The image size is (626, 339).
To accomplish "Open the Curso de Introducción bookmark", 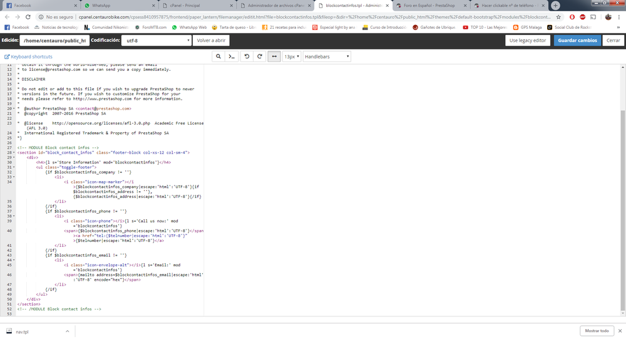I will click(384, 27).
